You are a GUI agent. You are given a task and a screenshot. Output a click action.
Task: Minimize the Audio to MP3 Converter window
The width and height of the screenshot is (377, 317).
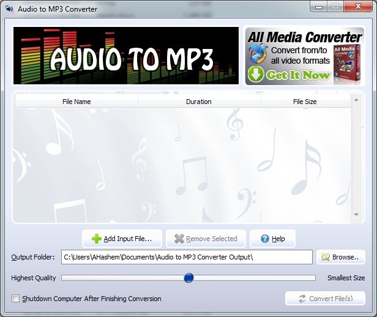(319, 7)
